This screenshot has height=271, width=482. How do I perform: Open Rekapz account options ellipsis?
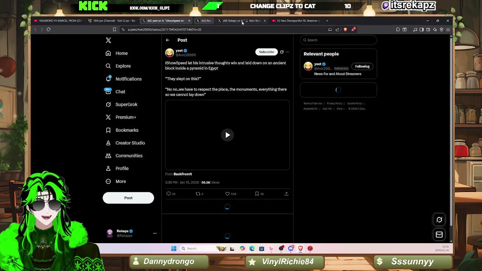click(155, 233)
